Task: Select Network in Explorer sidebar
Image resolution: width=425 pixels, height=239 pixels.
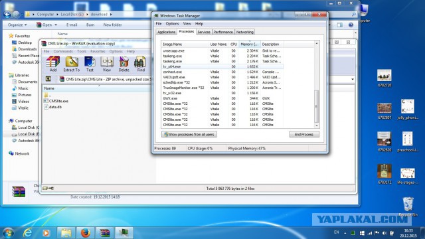Action: pos(19,153)
